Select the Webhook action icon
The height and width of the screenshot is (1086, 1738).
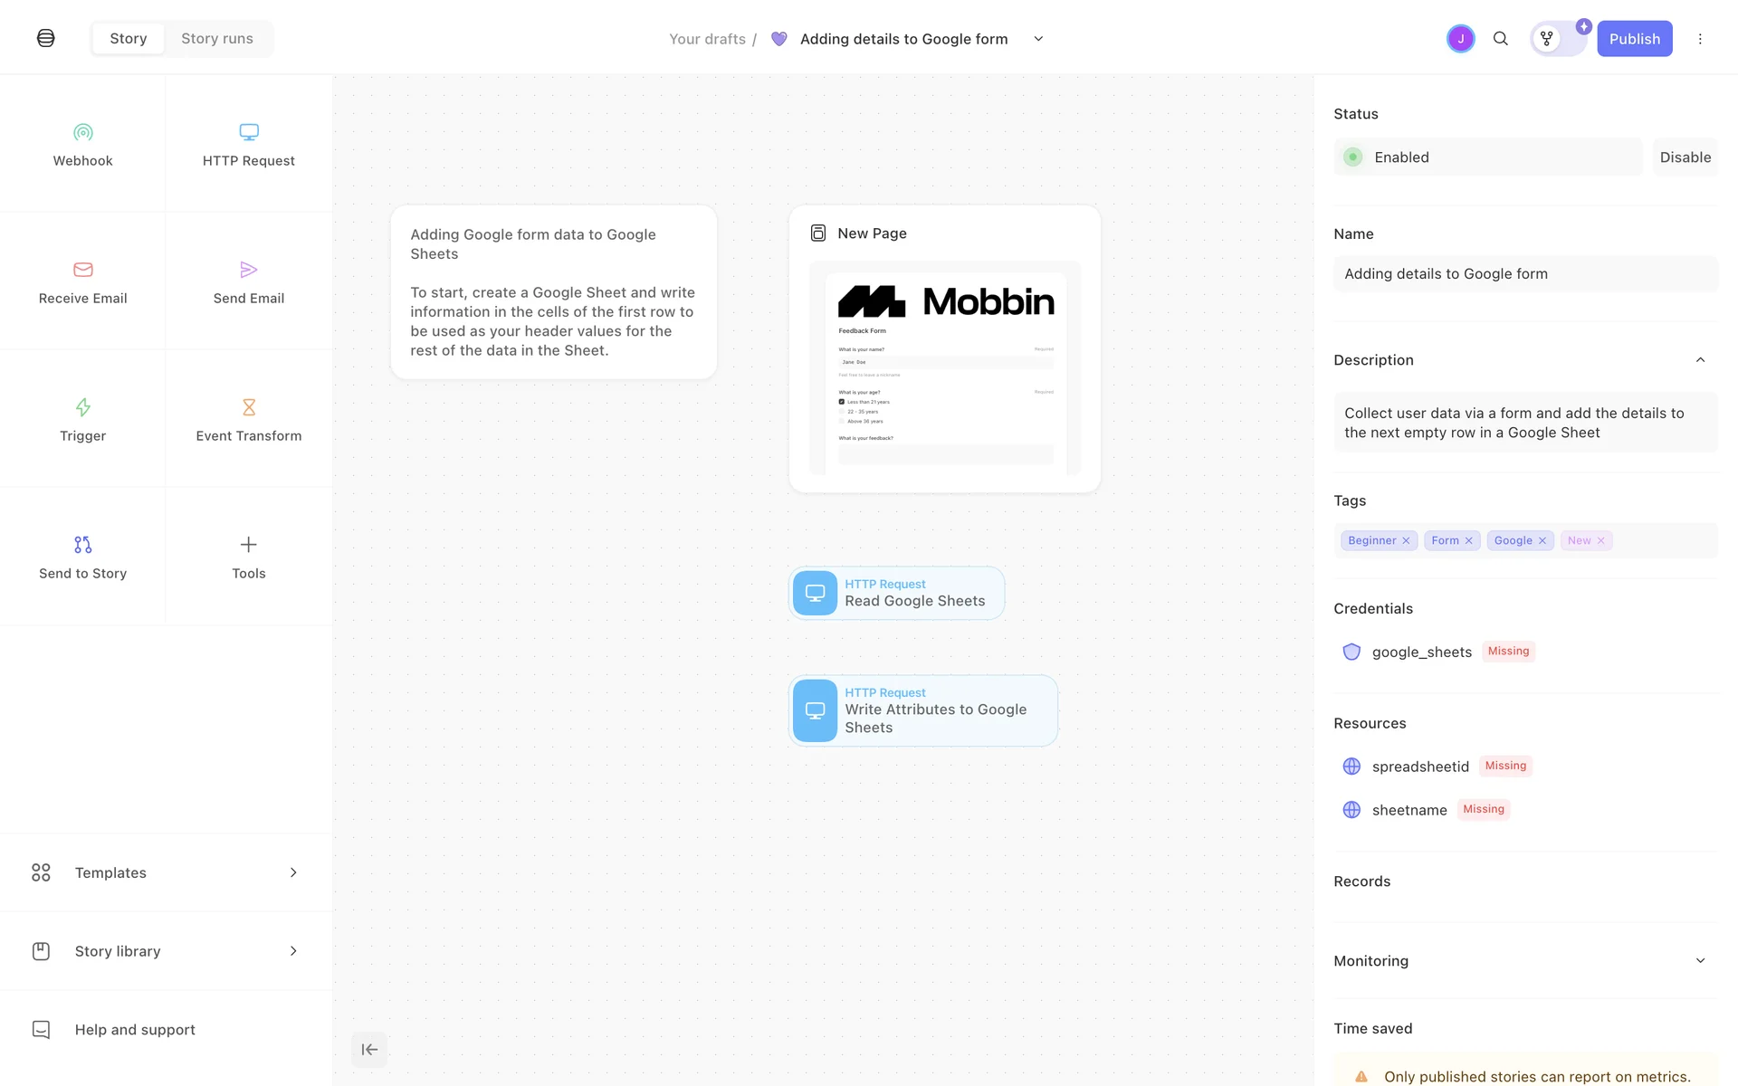[82, 133]
